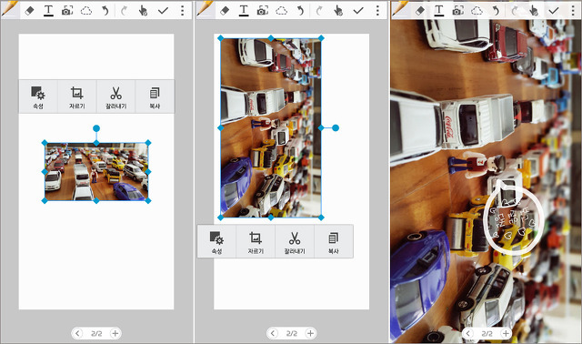Undo the last action in the middle screen

point(301,11)
